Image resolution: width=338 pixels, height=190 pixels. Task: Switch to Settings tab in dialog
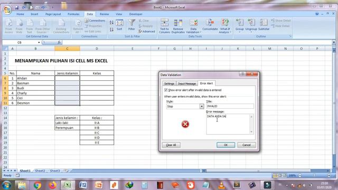[169, 83]
